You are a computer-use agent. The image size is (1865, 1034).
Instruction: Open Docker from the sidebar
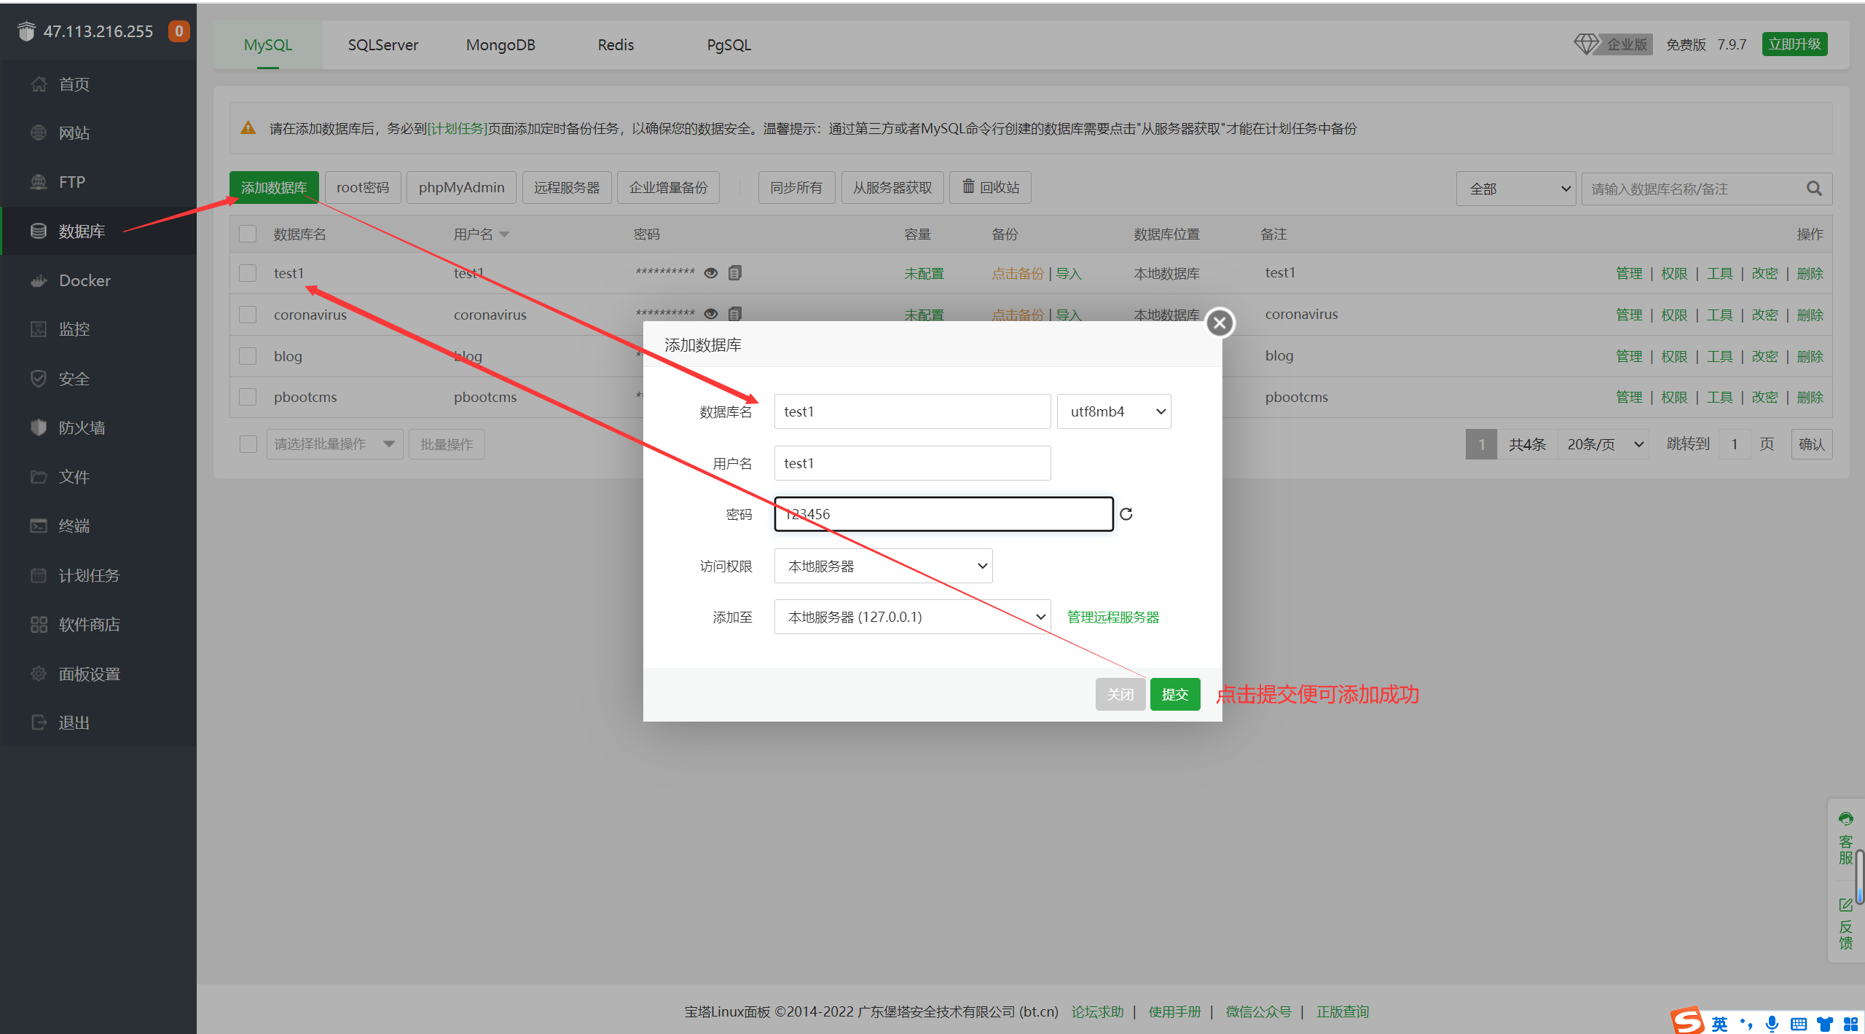click(x=85, y=280)
